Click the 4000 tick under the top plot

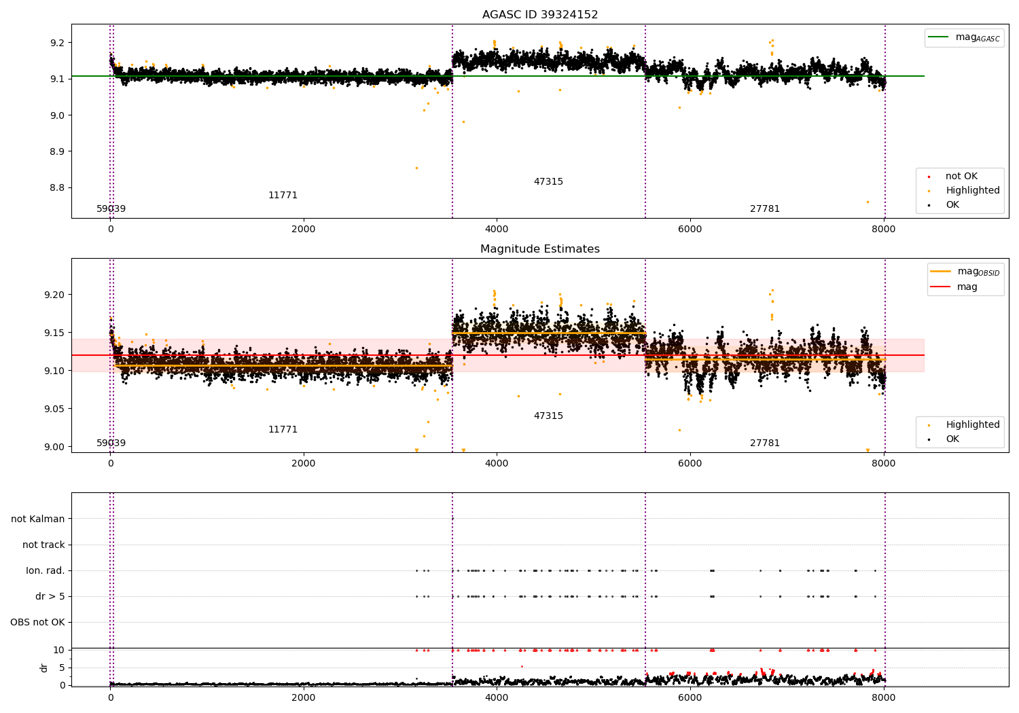pyautogui.click(x=497, y=230)
